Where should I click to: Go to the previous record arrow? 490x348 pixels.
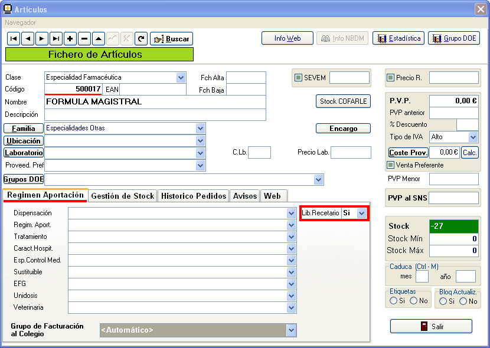tap(27, 39)
